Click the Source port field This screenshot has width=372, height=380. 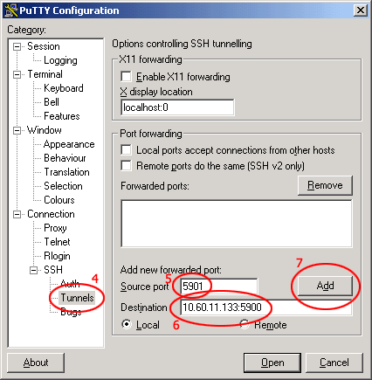[218, 287]
